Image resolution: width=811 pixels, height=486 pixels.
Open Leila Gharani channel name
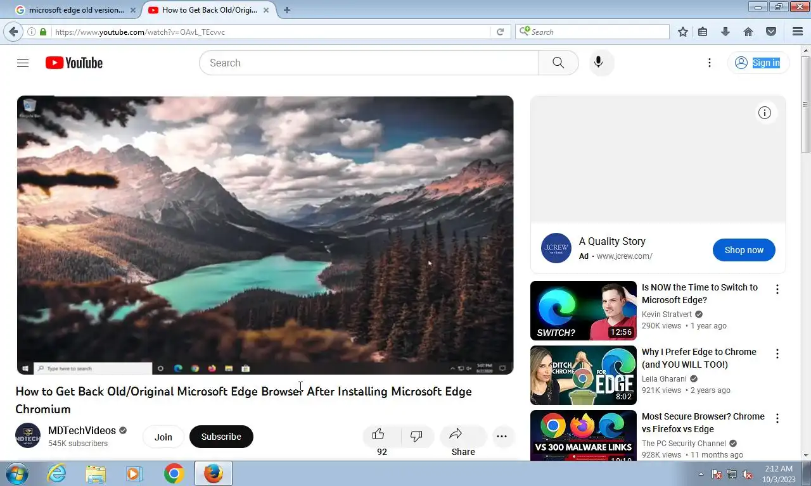click(x=664, y=379)
